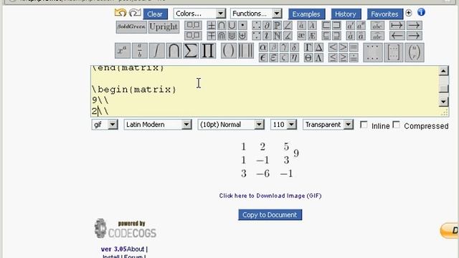Screen dimensions: 459x258
Task: Open the Transparent background dropdown
Action: click(x=328, y=125)
